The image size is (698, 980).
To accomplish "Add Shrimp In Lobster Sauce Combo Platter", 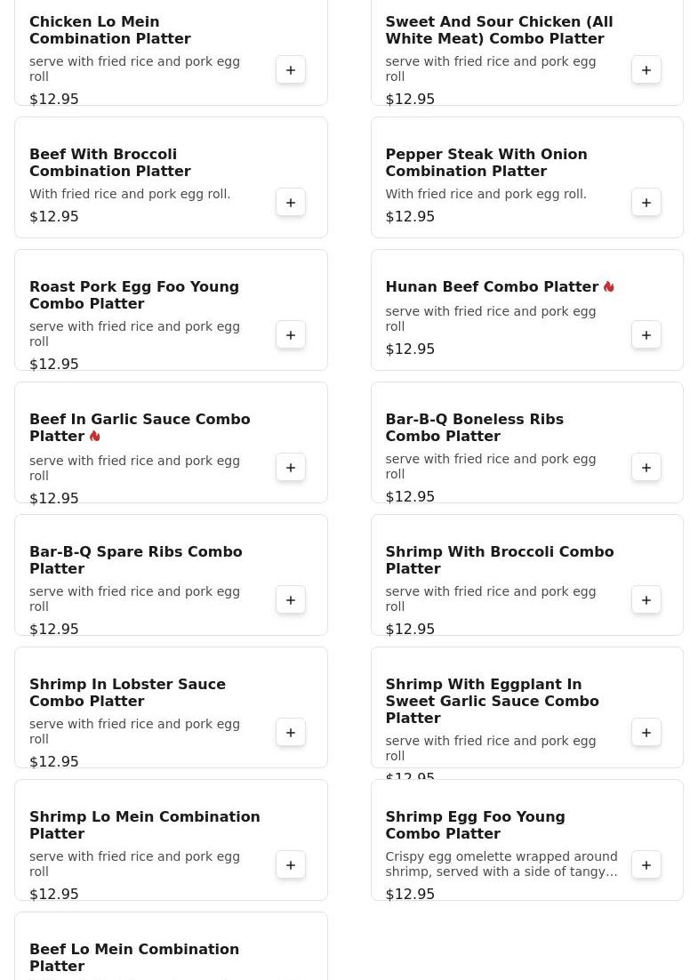I will point(291,733).
